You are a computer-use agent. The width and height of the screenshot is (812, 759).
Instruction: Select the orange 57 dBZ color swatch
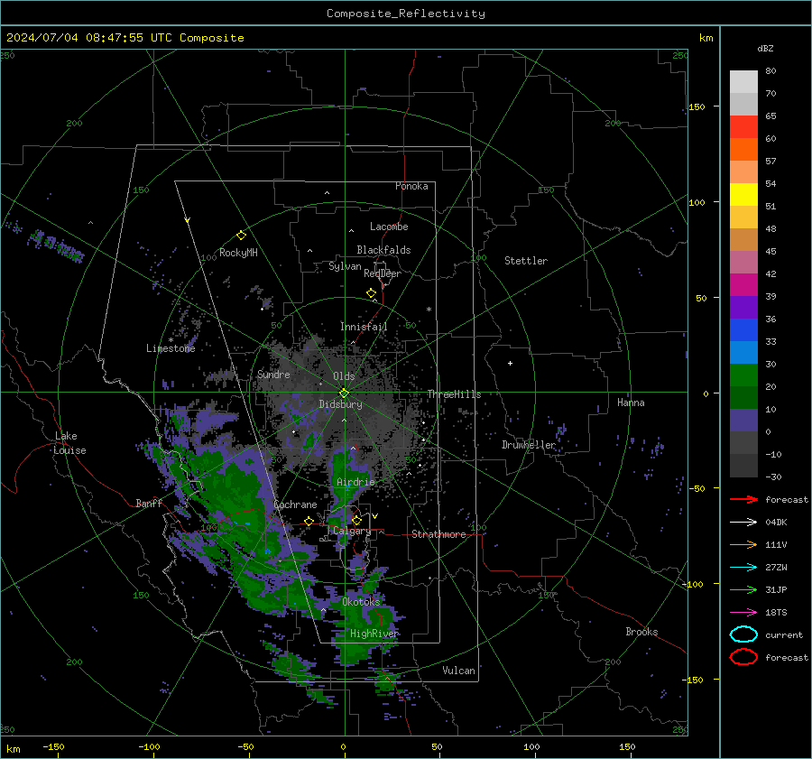[x=743, y=150]
